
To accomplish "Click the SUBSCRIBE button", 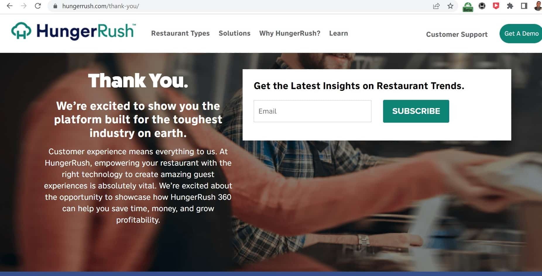I will [x=416, y=111].
